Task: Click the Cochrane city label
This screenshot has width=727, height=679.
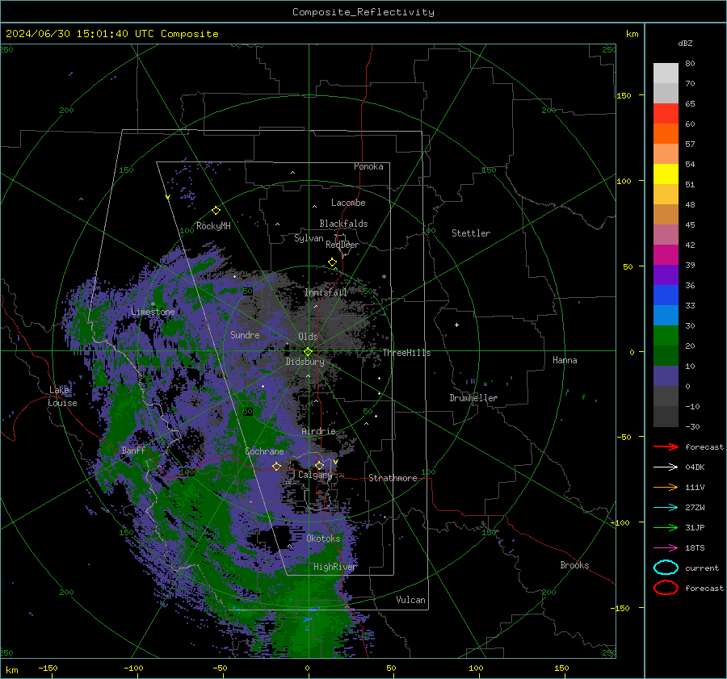Action: coord(264,451)
